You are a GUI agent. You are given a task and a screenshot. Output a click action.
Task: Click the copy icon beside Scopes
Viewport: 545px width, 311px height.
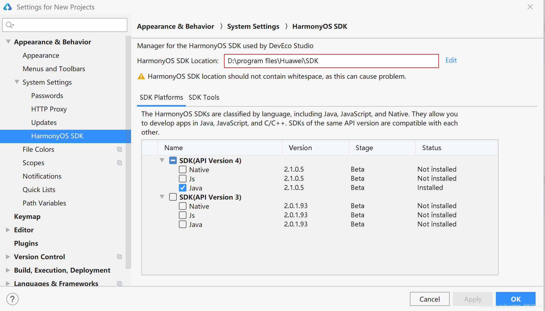tap(120, 163)
